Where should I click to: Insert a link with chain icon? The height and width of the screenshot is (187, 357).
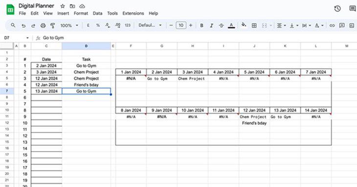click(x=332, y=25)
